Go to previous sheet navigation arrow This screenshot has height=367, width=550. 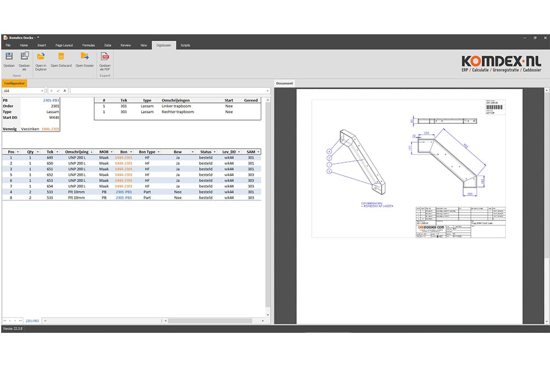click(10, 321)
